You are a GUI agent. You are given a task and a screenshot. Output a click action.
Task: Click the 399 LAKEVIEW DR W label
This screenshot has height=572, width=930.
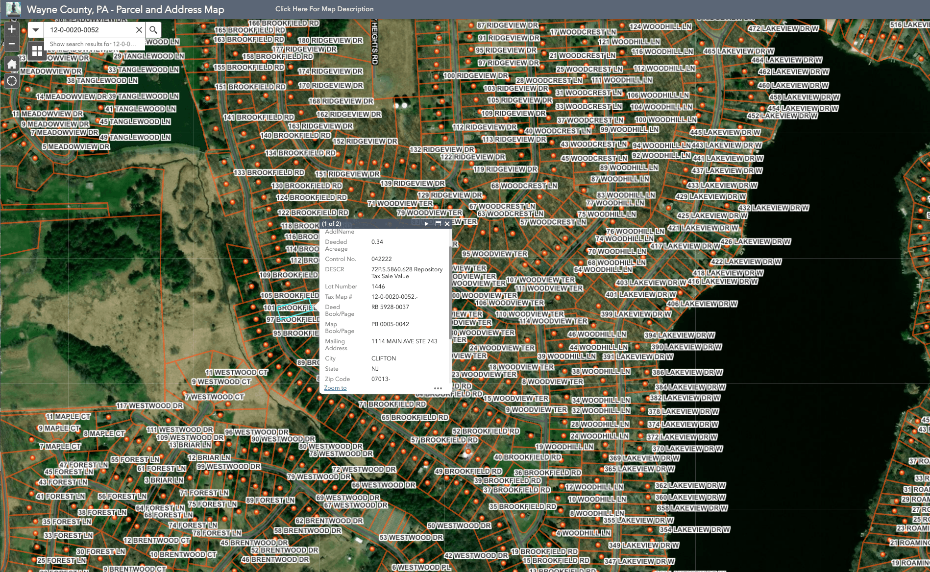point(636,314)
